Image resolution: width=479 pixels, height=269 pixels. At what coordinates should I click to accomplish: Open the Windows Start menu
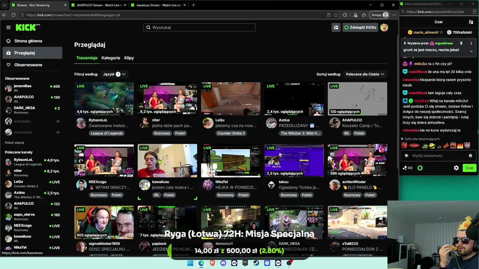pyautogui.click(x=190, y=263)
